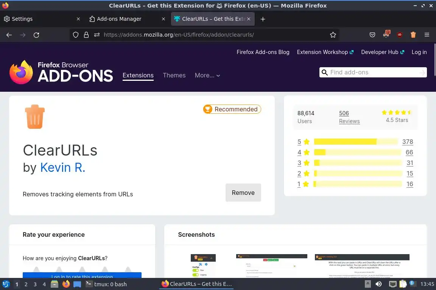View the 378 five-star reviews count
The height and width of the screenshot is (290, 436).
[x=407, y=142]
